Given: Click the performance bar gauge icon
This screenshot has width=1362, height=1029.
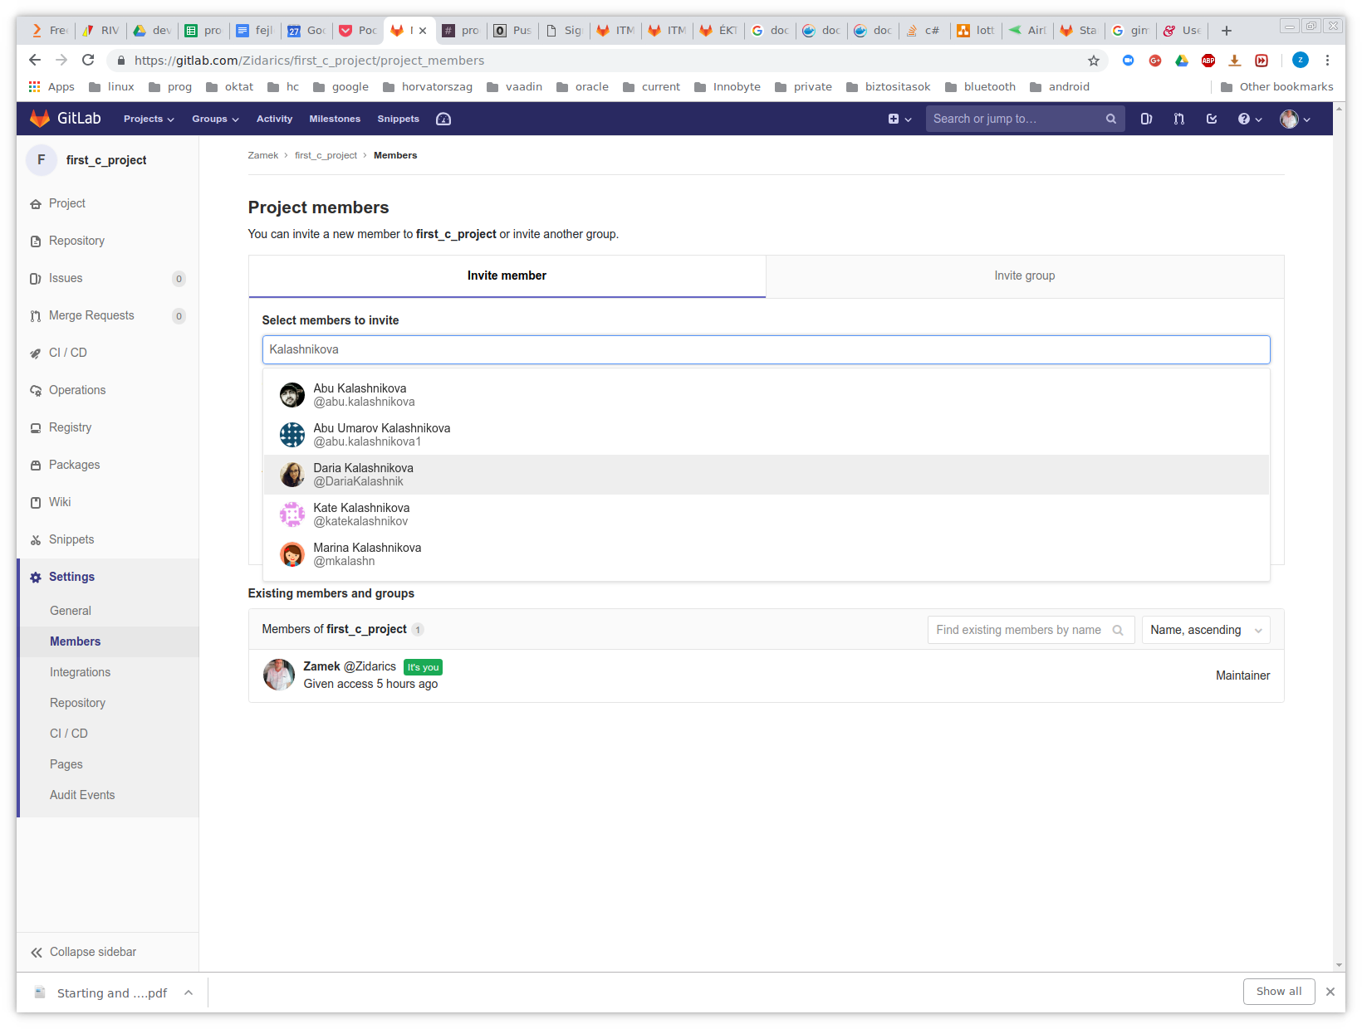Looking at the screenshot, I should [x=443, y=119].
